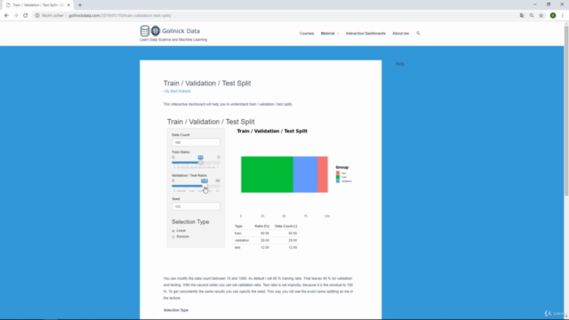Select the Random radio button
Image resolution: width=569 pixels, height=320 pixels.
click(x=173, y=236)
